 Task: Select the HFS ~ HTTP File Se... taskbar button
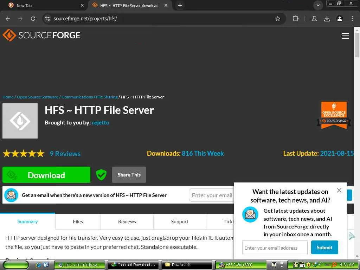(79, 265)
